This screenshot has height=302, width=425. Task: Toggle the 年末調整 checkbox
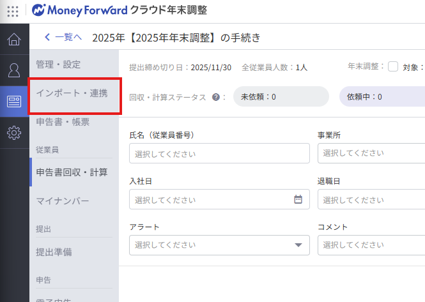tap(392, 66)
